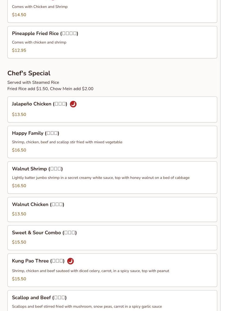This screenshot has height=311, width=226.
Task: Open the Scallop and Beef item
Action: (x=39, y=298)
